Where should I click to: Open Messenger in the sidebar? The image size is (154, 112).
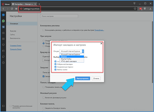3,15
